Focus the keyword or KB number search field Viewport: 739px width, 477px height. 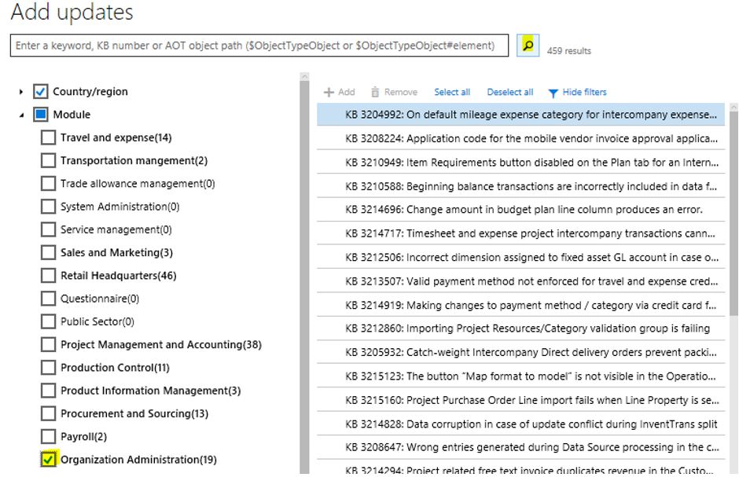click(x=259, y=46)
